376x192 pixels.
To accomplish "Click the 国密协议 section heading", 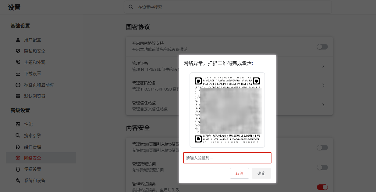I will (138, 27).
